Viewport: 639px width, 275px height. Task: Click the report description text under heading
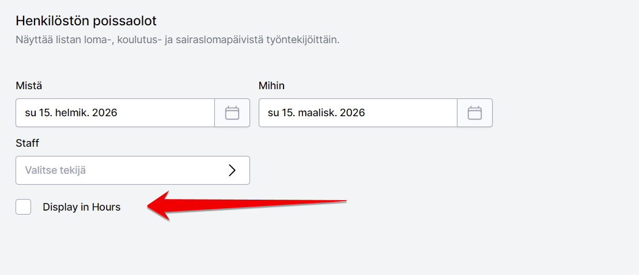177,40
